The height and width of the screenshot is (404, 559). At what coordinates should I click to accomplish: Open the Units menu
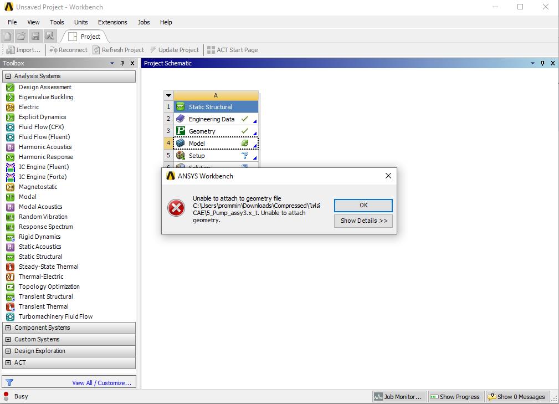80,22
